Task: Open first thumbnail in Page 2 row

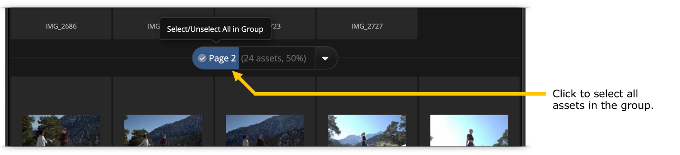Action: coord(61,130)
